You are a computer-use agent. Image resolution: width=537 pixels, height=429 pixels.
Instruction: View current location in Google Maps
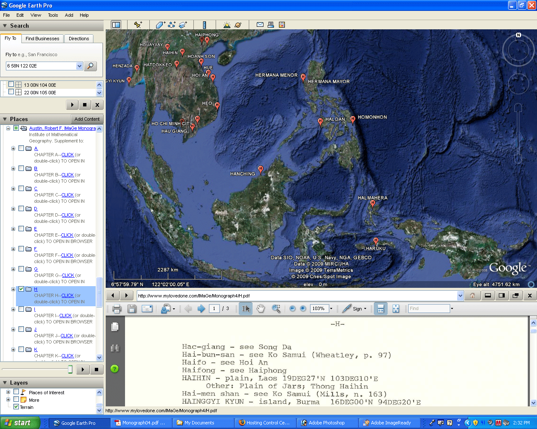pyautogui.click(x=282, y=25)
